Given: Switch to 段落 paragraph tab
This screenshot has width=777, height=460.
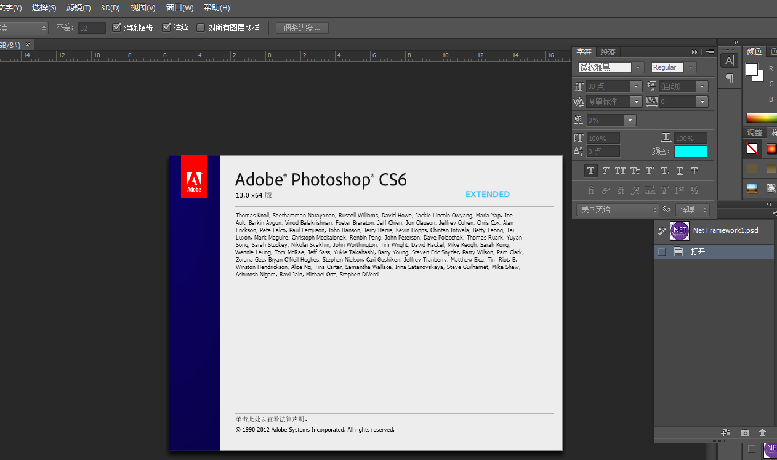Looking at the screenshot, I should (608, 52).
